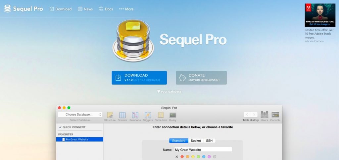
Task: Click the red close window button
Action: click(60, 108)
